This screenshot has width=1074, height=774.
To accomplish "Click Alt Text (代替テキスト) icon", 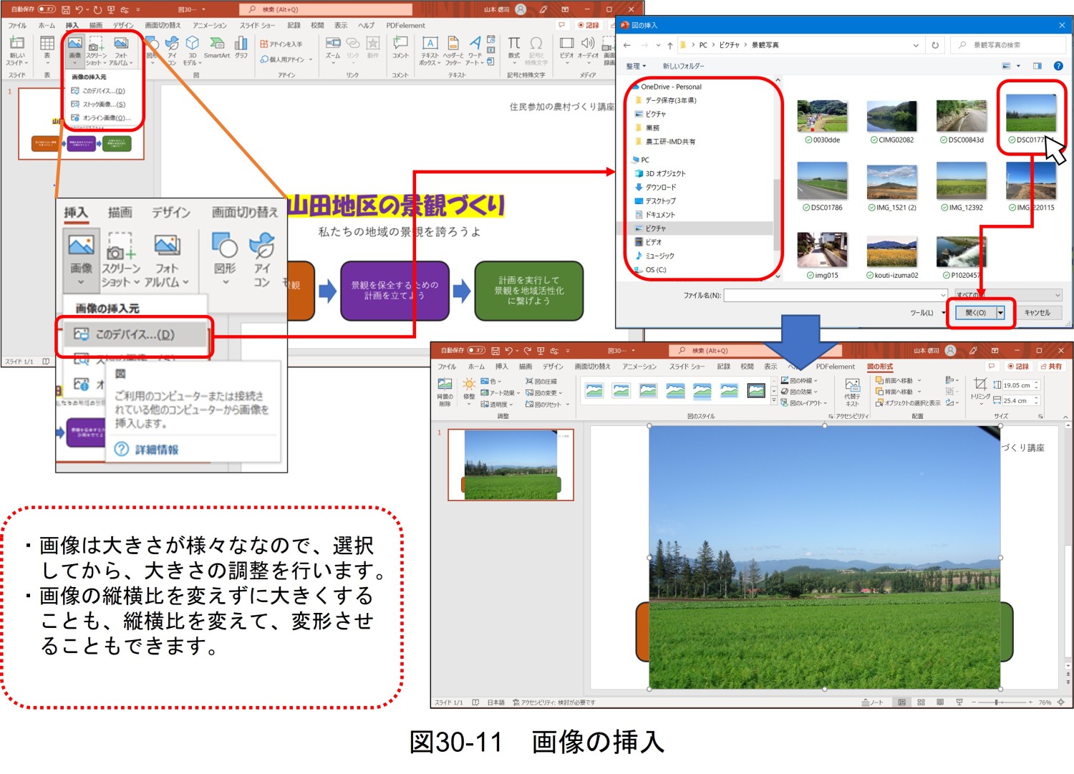I will pyautogui.click(x=852, y=392).
